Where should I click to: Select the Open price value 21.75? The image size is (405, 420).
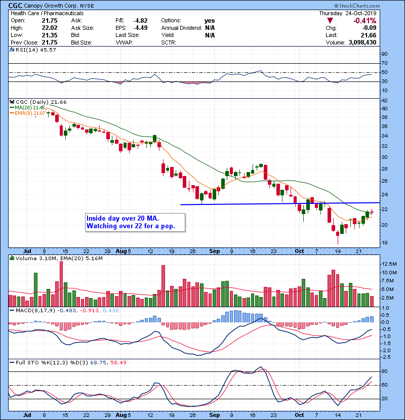point(50,21)
